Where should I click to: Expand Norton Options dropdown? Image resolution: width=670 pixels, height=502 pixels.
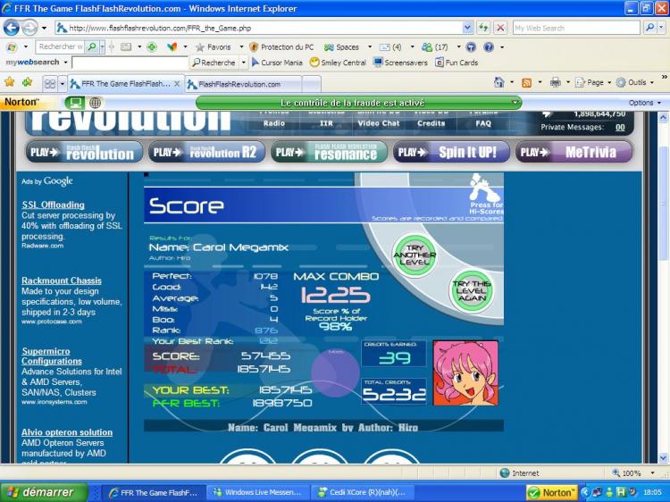644,103
